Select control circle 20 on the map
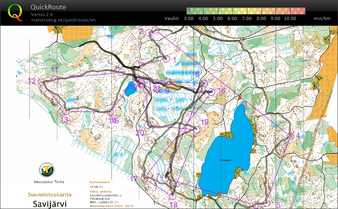The width and height of the screenshot is (338, 209). [x=148, y=125]
